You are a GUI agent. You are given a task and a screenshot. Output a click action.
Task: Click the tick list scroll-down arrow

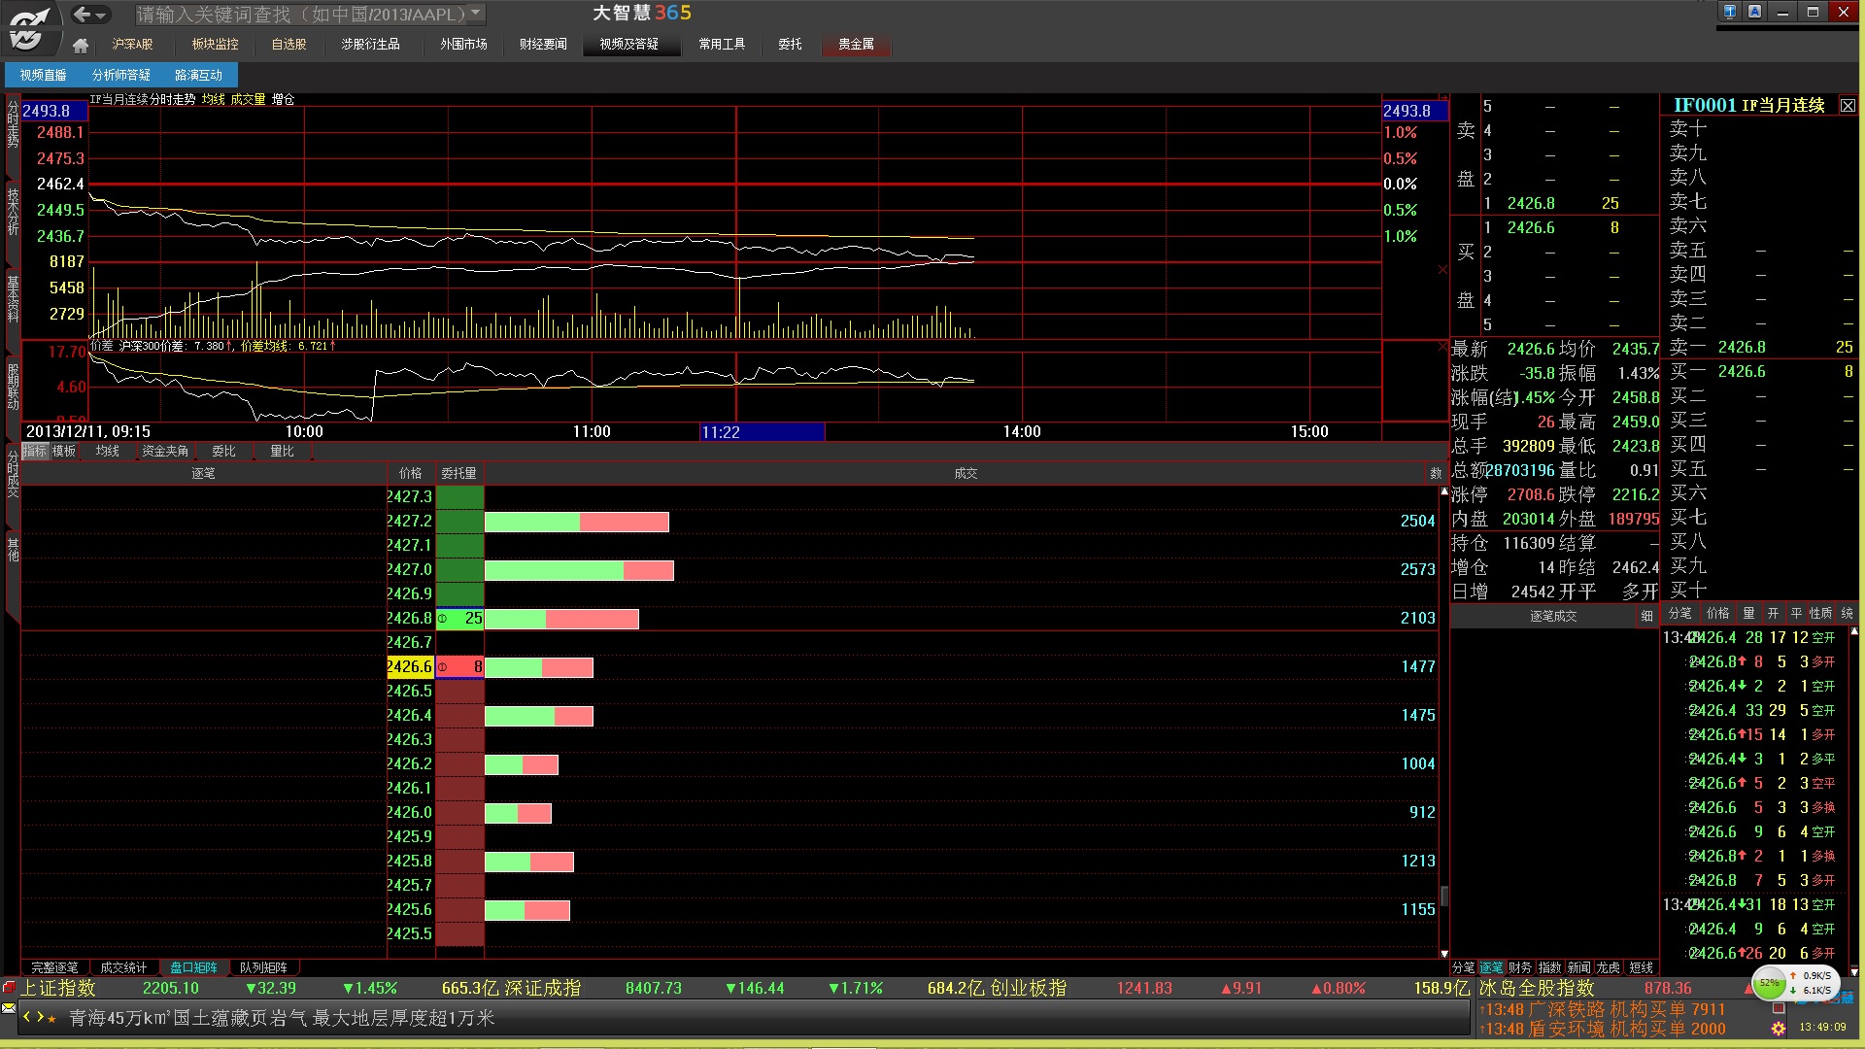[1853, 970]
